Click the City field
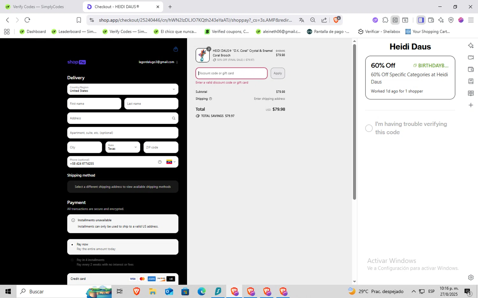 point(84,147)
